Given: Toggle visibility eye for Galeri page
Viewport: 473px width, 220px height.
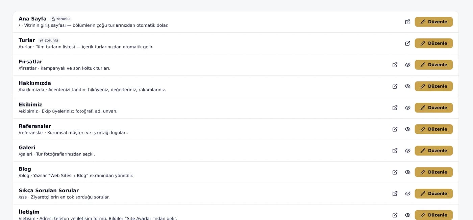Looking at the screenshot, I should 407,151.
